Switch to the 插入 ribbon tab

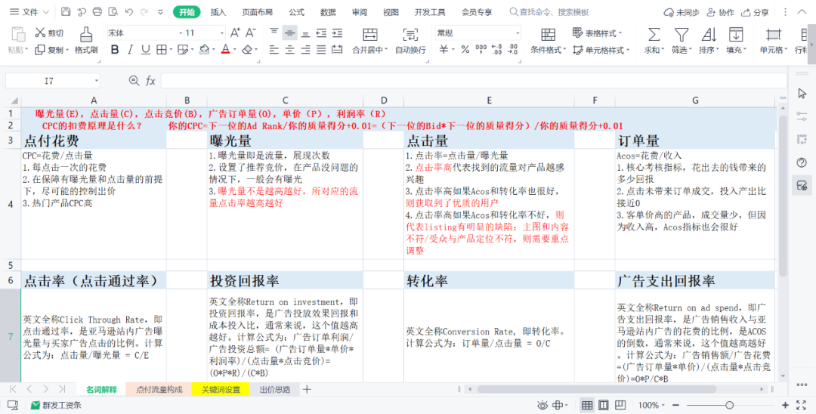point(218,12)
